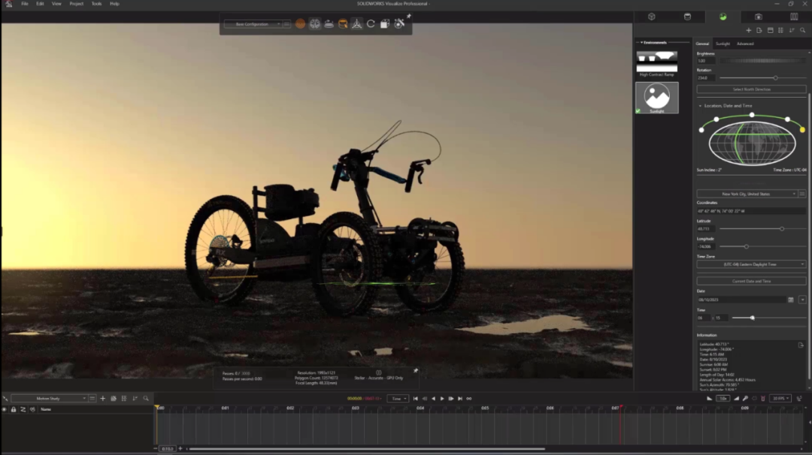Open the New York City location dropdown

pyautogui.click(x=746, y=194)
